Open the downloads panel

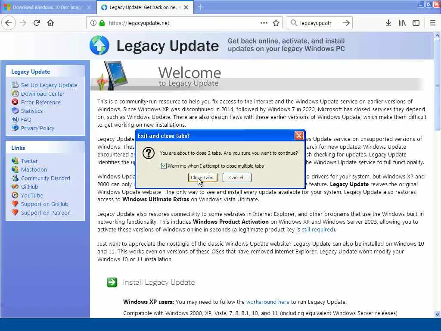pos(388,23)
